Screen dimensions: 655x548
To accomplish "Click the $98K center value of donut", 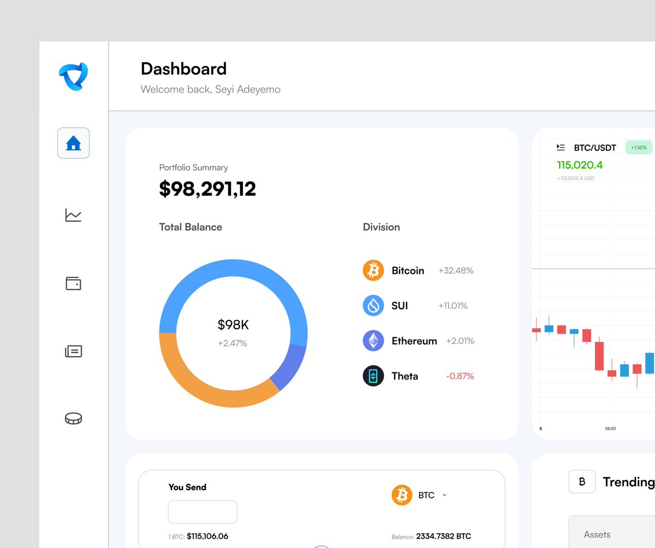I will pos(233,325).
